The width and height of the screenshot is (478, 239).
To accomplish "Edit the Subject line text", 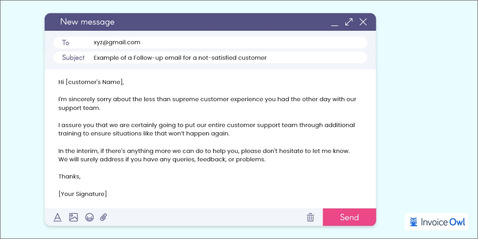I will pyautogui.click(x=180, y=57).
